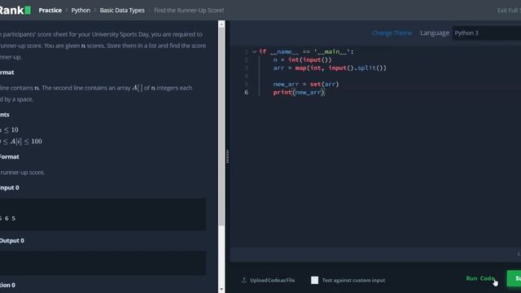Click the Language label

click(435, 33)
